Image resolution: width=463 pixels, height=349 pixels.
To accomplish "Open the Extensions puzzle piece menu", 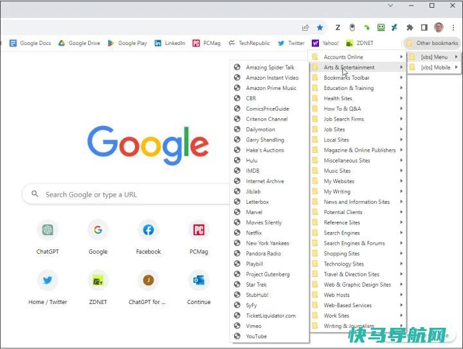I will [410, 28].
